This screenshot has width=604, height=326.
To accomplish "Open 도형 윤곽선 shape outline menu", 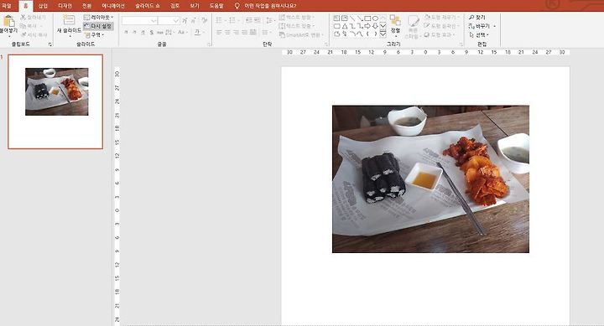I will [442, 26].
